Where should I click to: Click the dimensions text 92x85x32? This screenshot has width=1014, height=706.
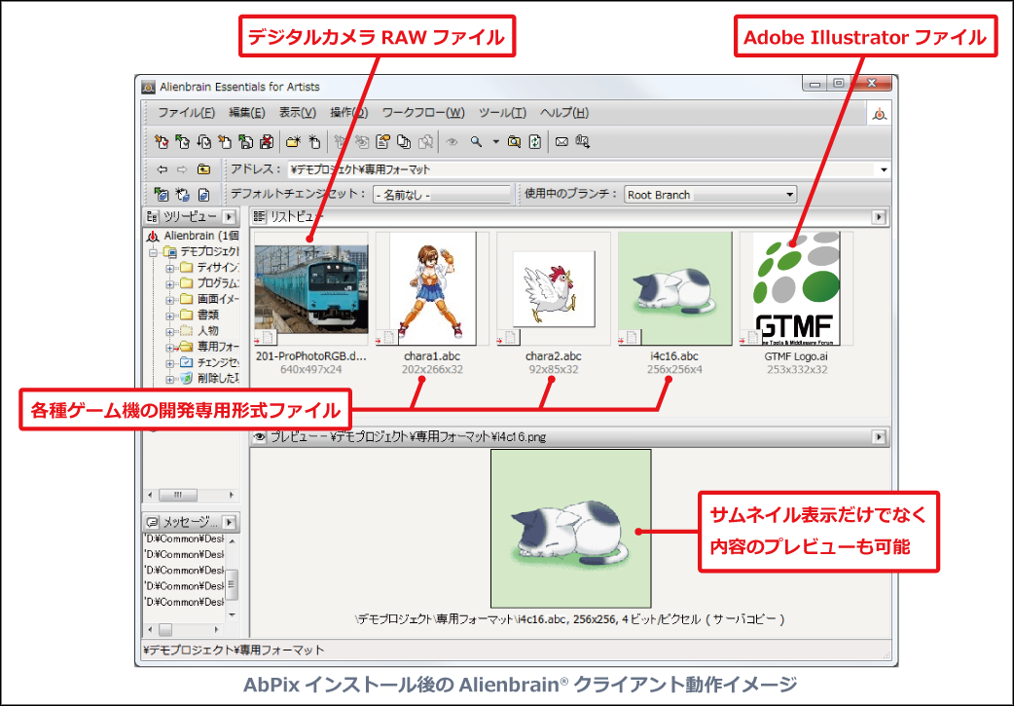point(553,369)
